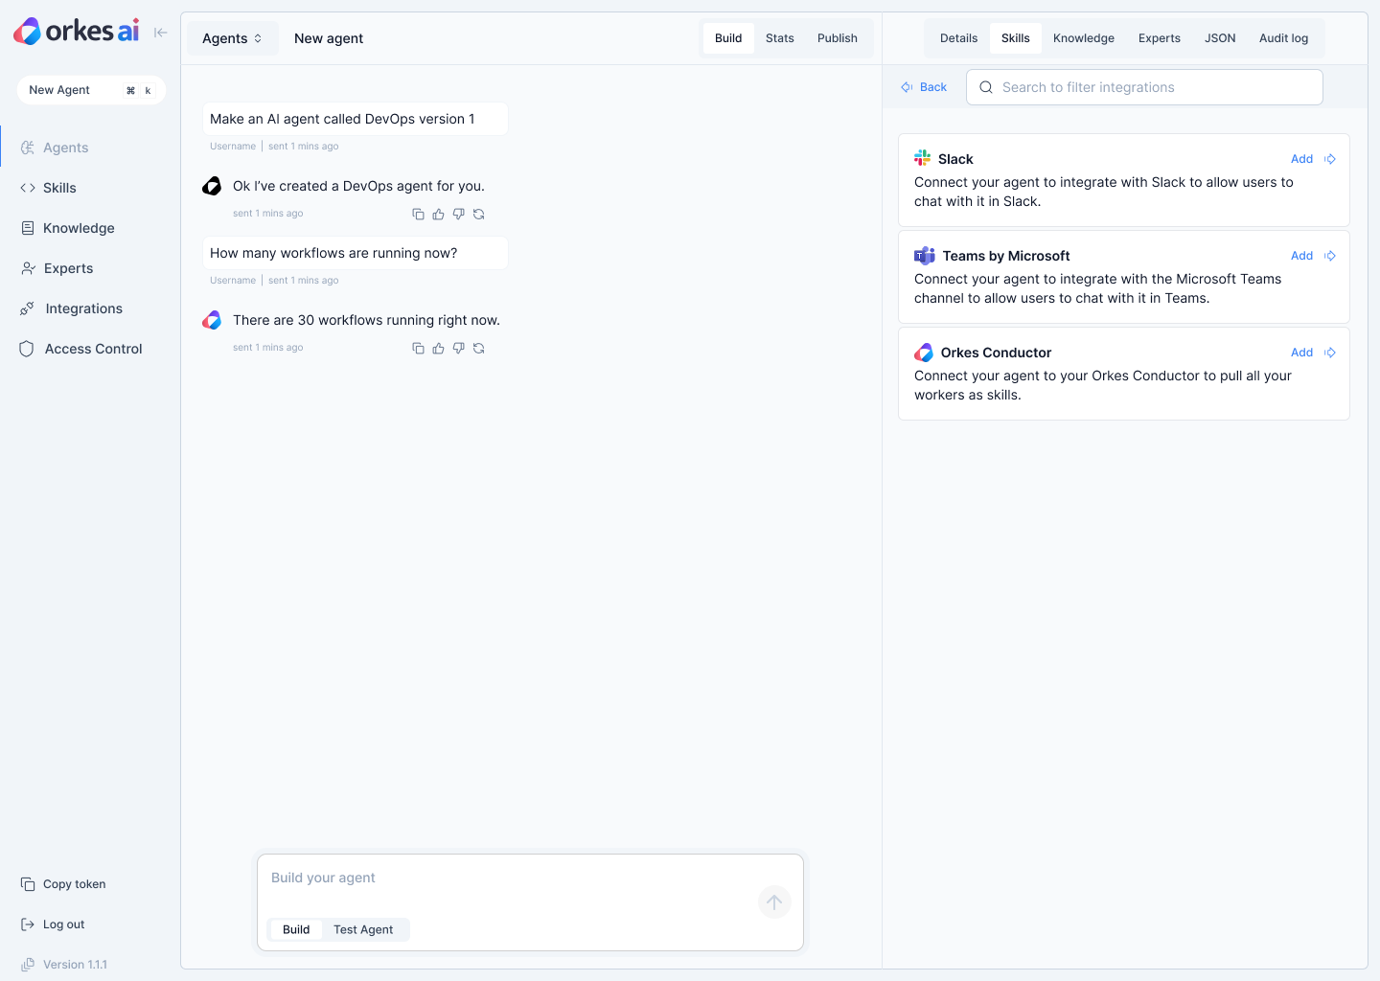The image size is (1380, 981).
Task: Click message 'How many workflows are running now?'
Action: click(x=355, y=253)
